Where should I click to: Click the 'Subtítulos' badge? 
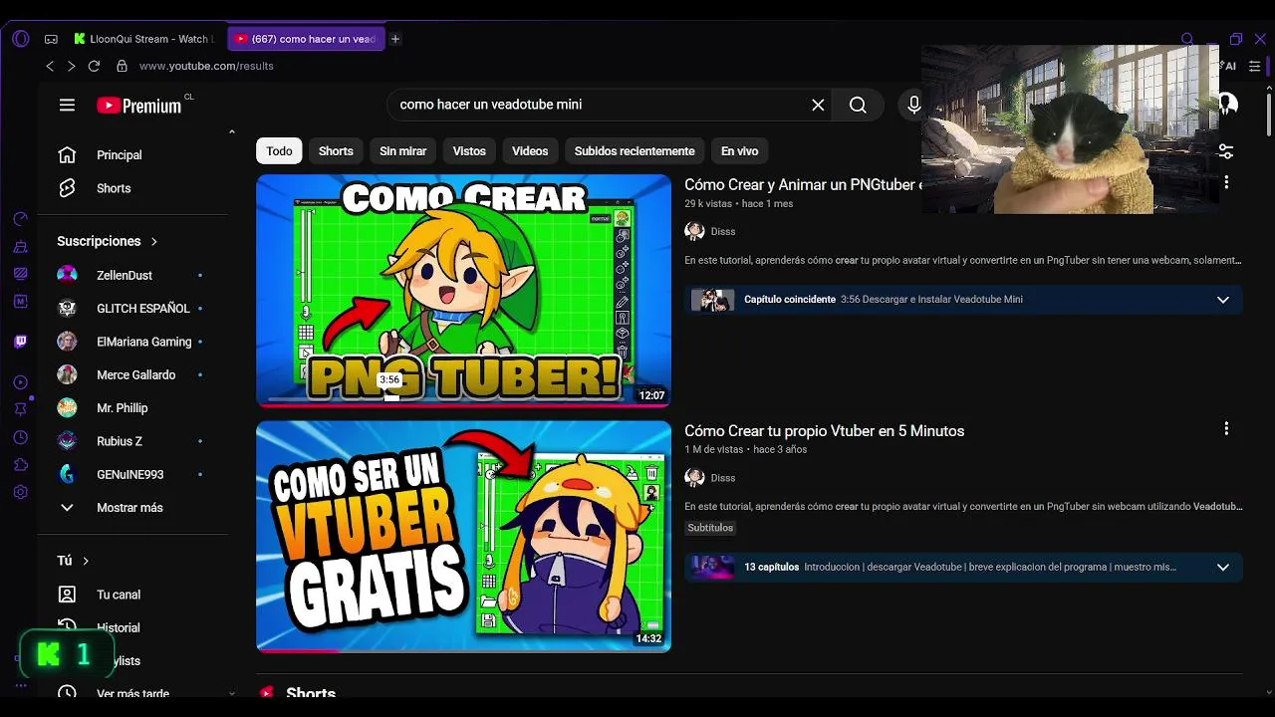[710, 528]
